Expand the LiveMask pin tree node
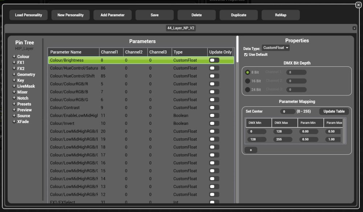This screenshot has height=212, width=363. [x=14, y=86]
